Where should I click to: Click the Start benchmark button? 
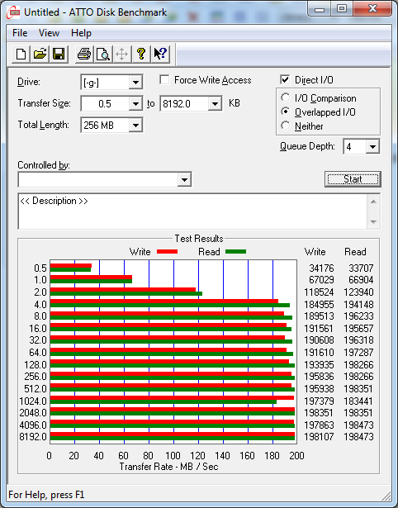[353, 179]
